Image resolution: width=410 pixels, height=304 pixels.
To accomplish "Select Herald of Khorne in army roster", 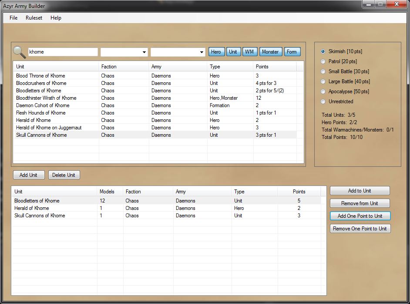I will (166, 208).
